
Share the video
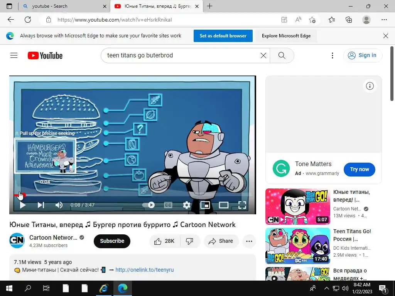coord(221,241)
